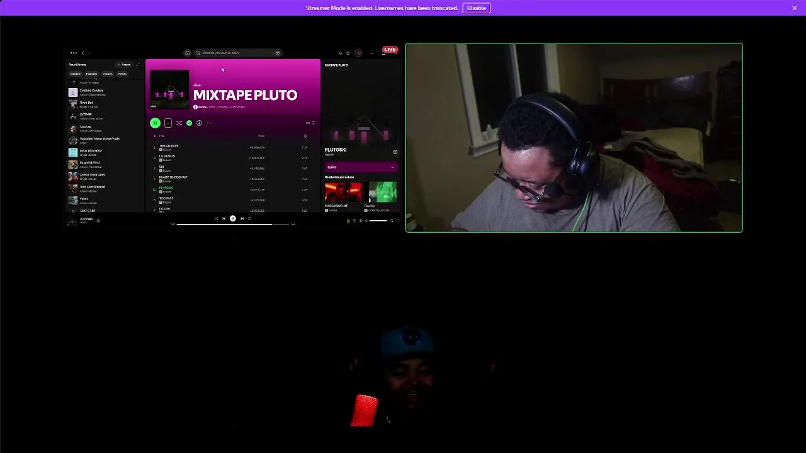
Task: Go back using the Spotify back arrow
Action: 82,53
